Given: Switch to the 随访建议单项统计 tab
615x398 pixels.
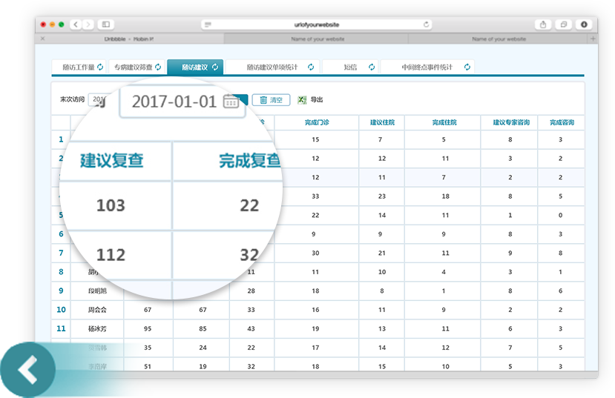Looking at the screenshot, I should click(272, 67).
